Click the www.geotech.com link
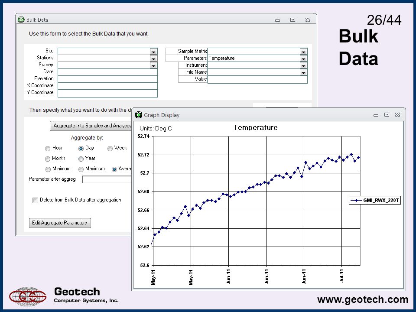Screen dimensions: 416x312 (362, 299)
